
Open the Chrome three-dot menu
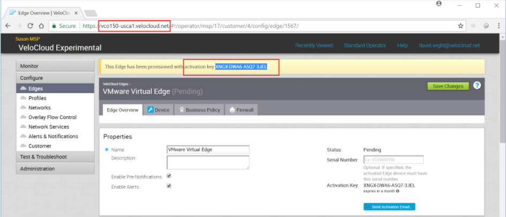pyautogui.click(x=498, y=26)
